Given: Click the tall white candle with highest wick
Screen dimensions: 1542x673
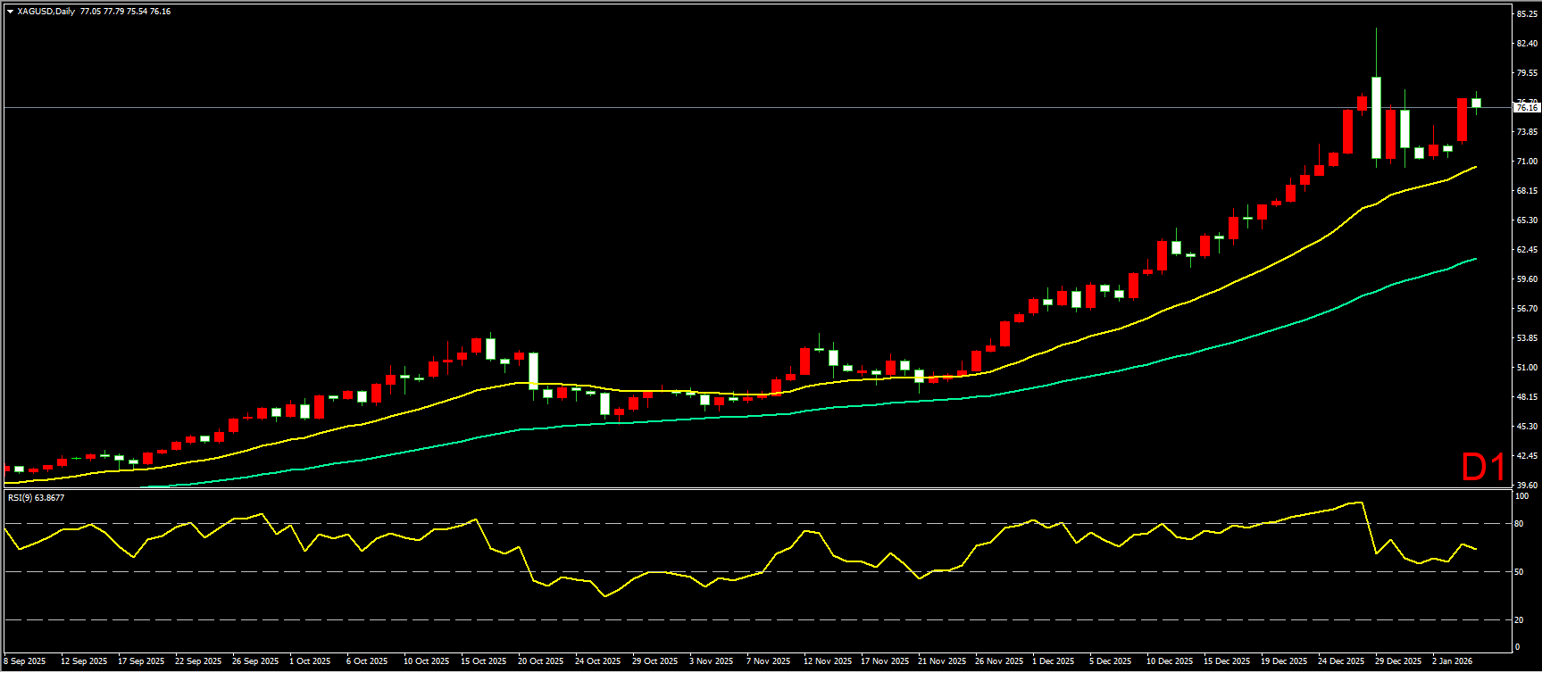Looking at the screenshot, I should point(1376,117).
